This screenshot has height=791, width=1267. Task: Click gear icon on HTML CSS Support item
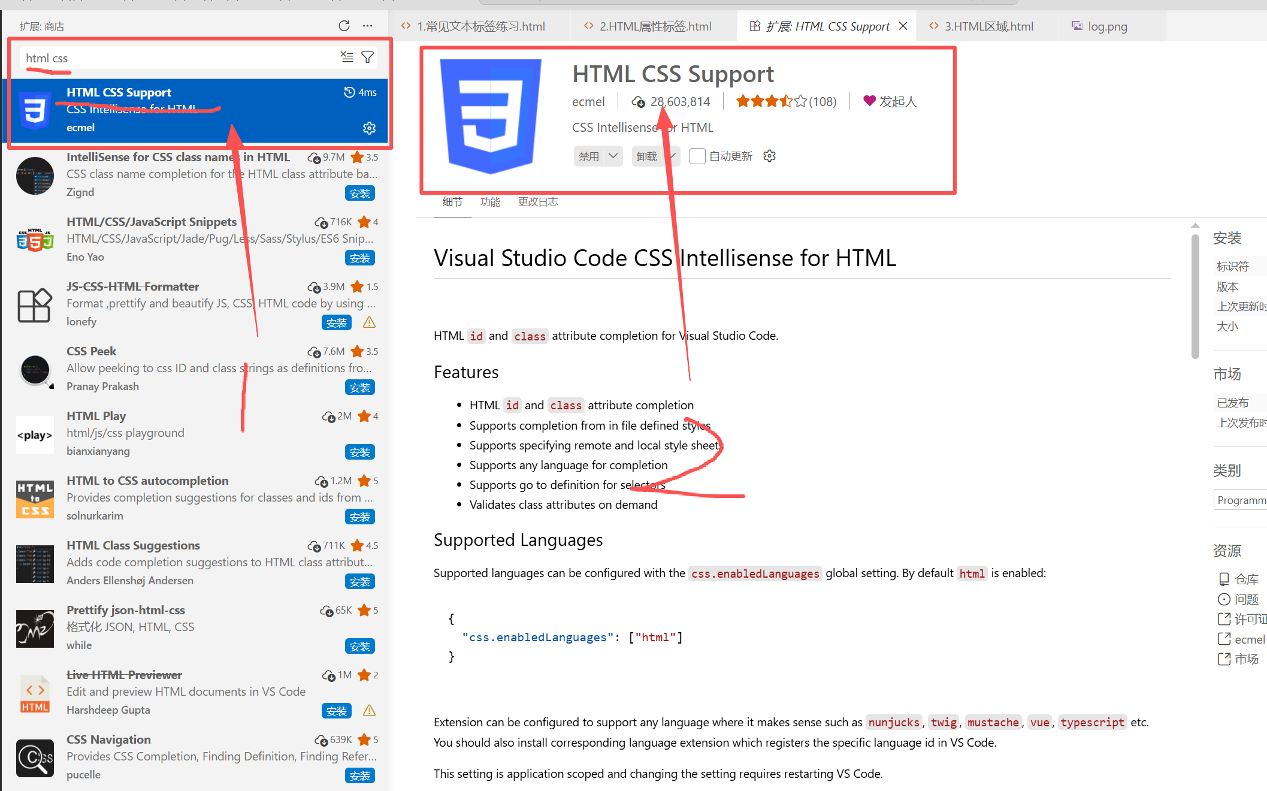tap(369, 128)
